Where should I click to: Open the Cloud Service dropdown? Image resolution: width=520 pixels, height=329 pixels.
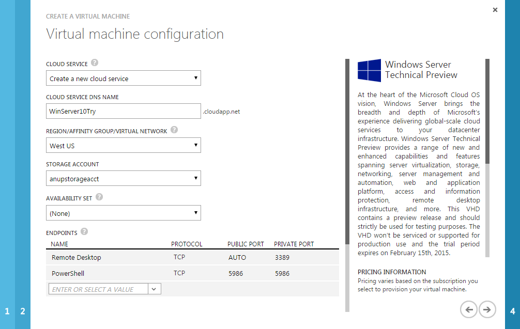click(x=123, y=79)
